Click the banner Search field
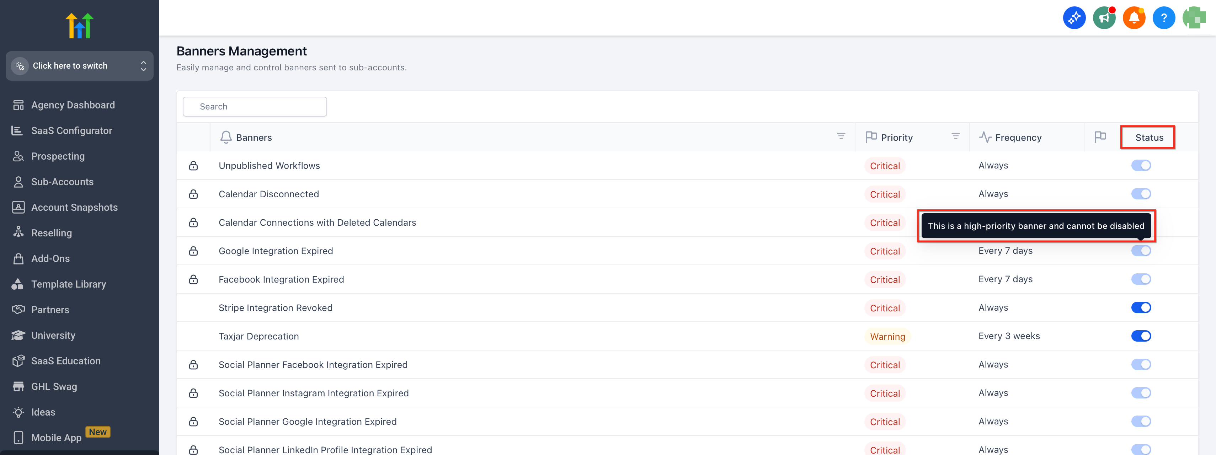The height and width of the screenshot is (455, 1216). click(255, 107)
